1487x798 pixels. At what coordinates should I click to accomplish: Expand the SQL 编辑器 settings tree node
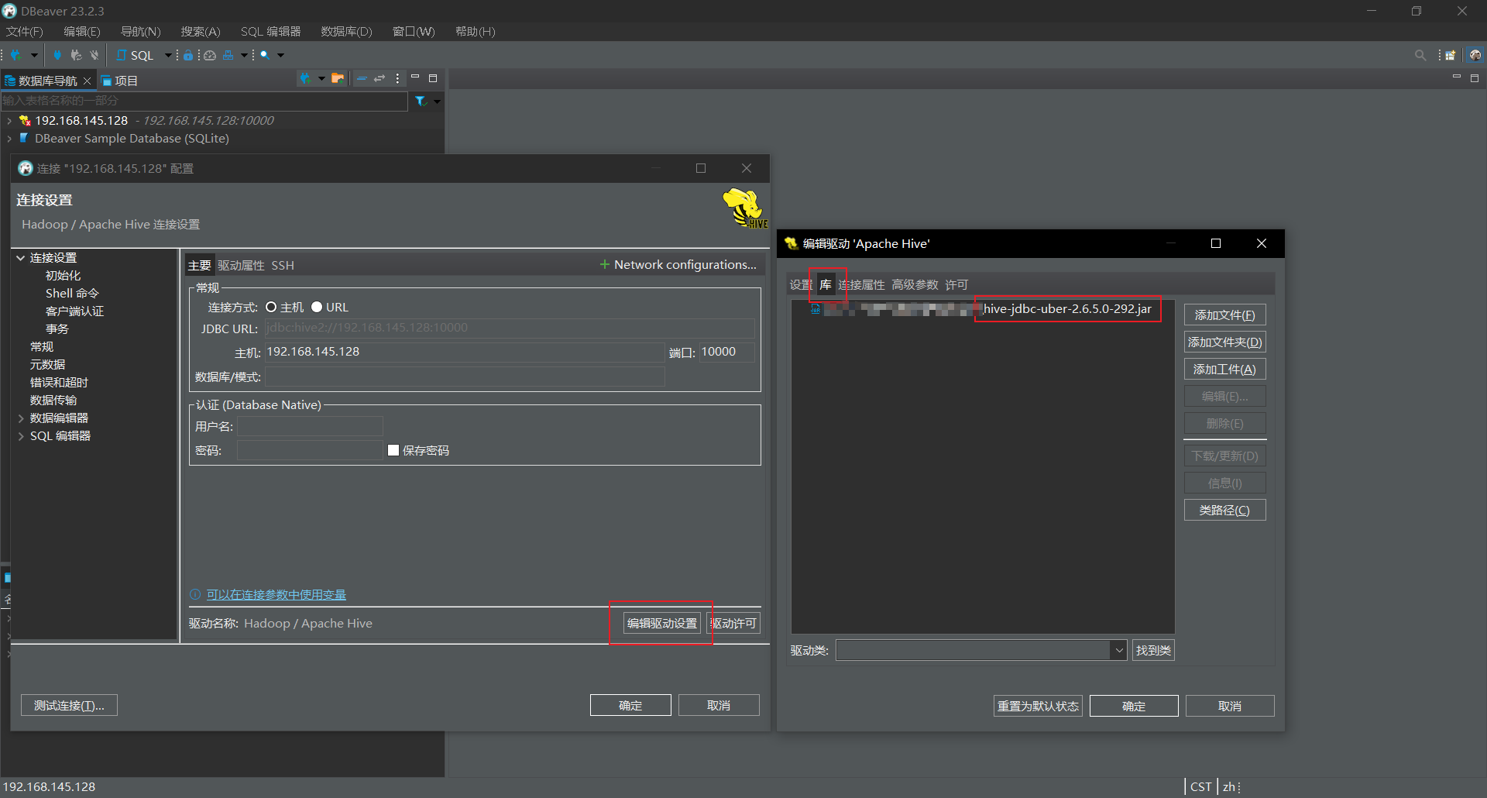21,436
